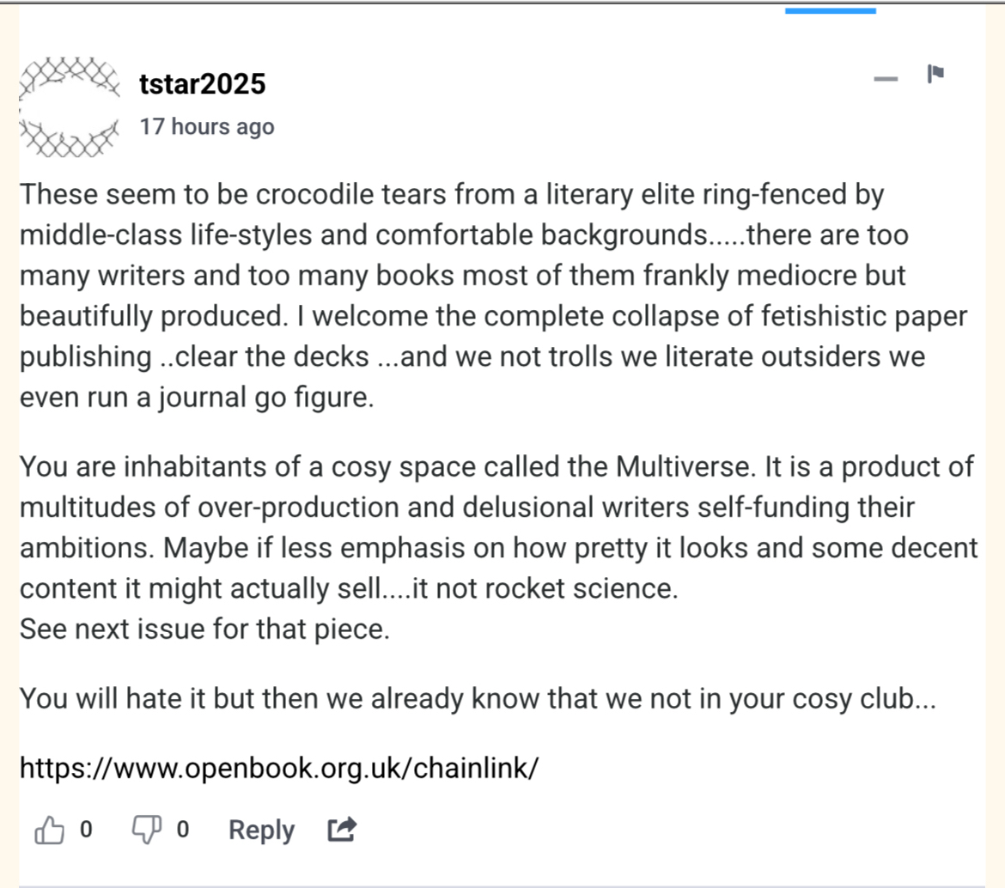
Task: Open the share comment icon
Action: [x=342, y=830]
